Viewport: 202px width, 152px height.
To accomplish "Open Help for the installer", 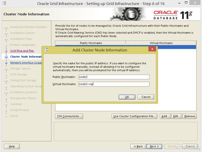I will coord(12,146).
